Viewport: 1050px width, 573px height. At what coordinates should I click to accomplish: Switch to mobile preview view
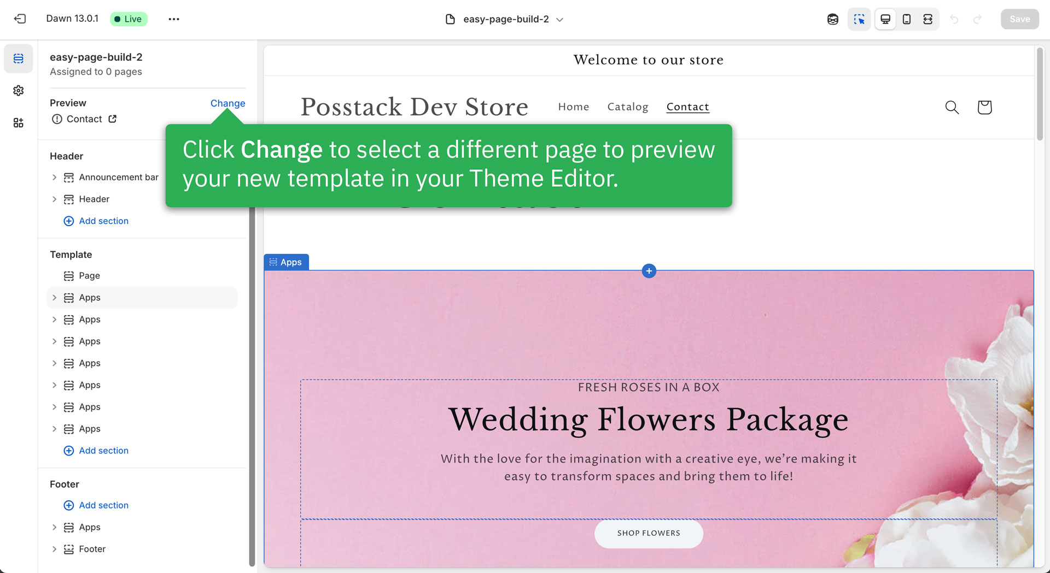click(x=907, y=19)
